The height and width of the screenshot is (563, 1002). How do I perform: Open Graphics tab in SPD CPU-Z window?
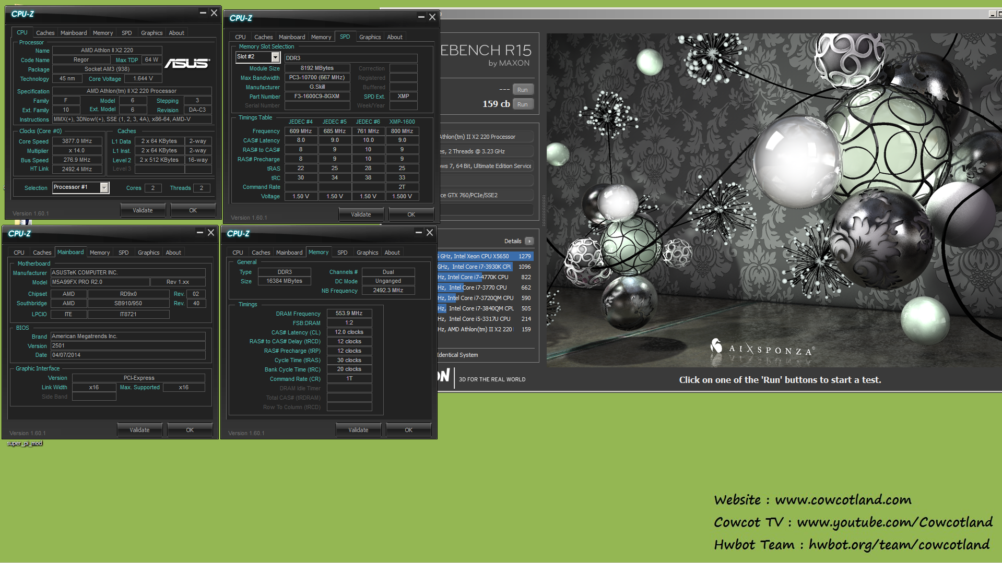[370, 37]
